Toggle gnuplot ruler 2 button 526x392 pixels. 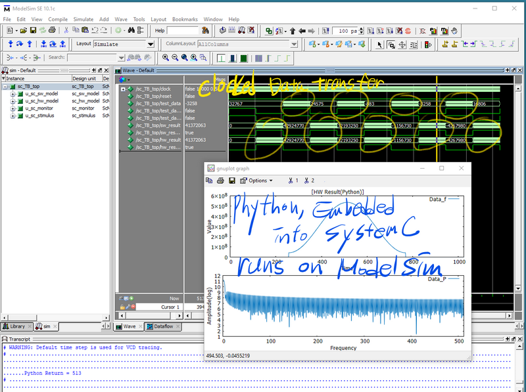click(309, 181)
